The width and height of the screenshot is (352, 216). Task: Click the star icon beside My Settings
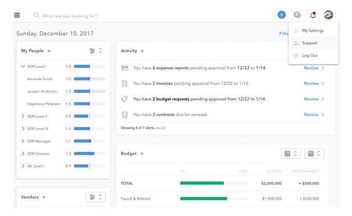(x=296, y=30)
